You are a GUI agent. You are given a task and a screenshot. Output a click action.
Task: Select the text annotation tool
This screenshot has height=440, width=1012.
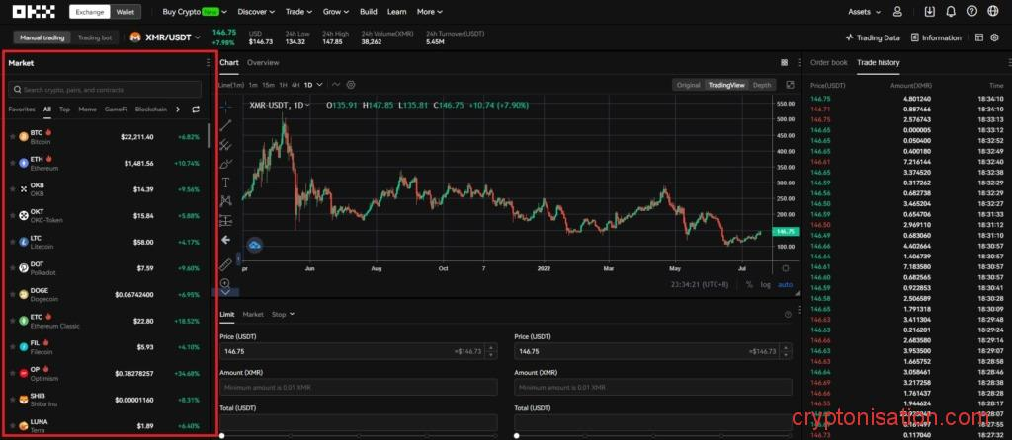point(225,182)
